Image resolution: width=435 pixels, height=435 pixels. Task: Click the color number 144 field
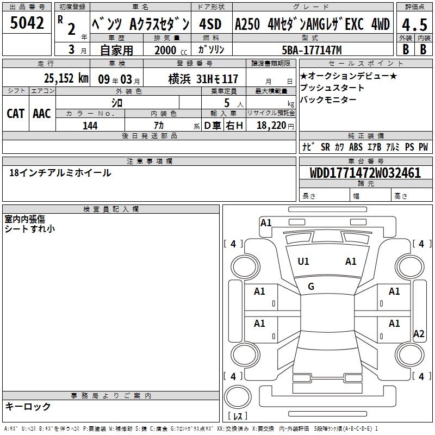(x=90, y=126)
